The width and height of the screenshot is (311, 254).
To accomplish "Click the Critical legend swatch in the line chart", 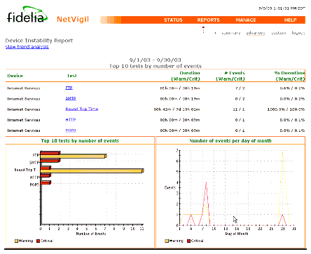I will coord(188,241).
